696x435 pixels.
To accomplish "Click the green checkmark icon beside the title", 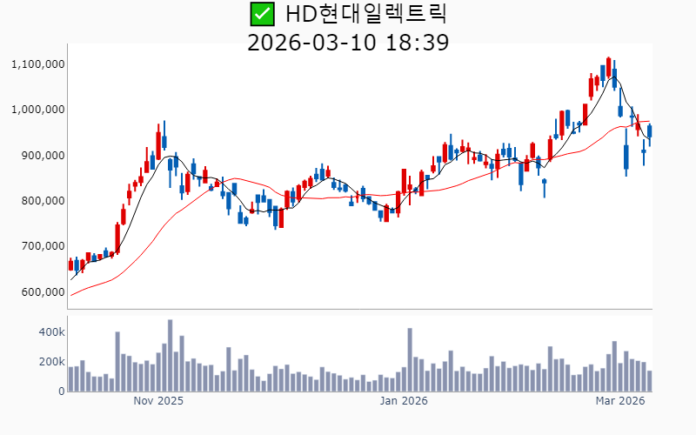I will pos(261,14).
